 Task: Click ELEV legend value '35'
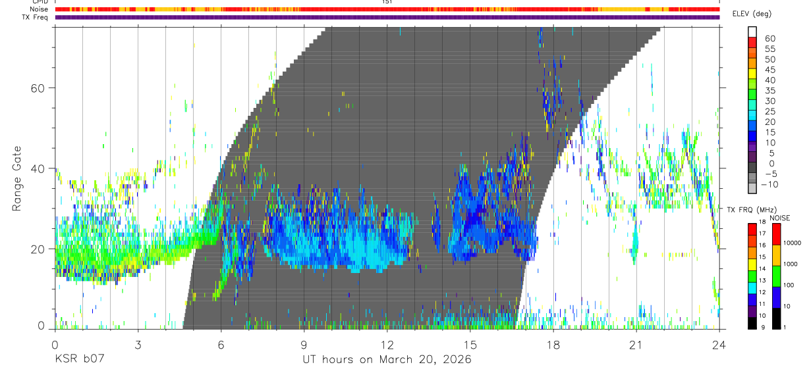(x=770, y=90)
